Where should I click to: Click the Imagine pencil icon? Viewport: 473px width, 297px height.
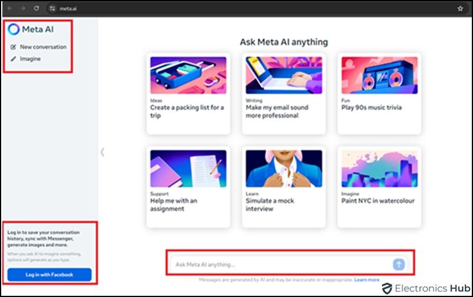pyautogui.click(x=14, y=59)
